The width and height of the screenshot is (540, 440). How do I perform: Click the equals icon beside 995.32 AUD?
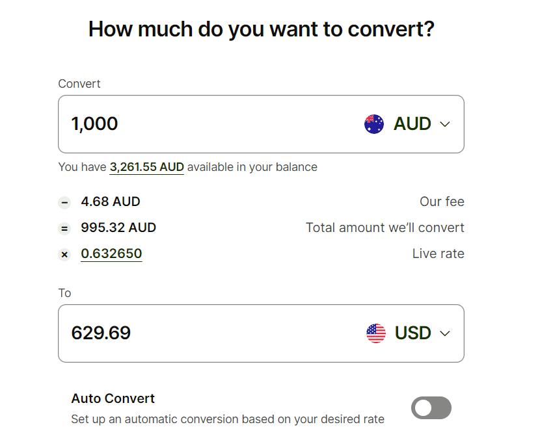pos(64,228)
